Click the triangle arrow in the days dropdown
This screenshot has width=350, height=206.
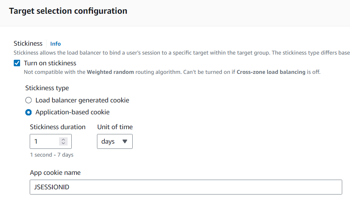(x=124, y=141)
